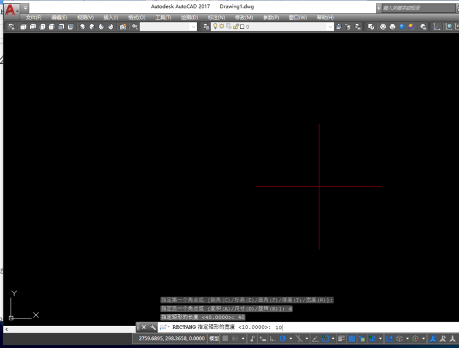Click the layer color swatch square
459x348 pixels.
pyautogui.click(x=242, y=27)
